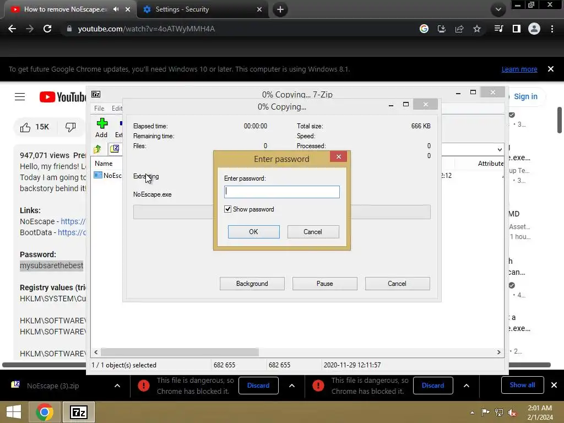Viewport: 564px width, 423px height.
Task: Like the video with 15K thumbs up
Action: [35, 127]
